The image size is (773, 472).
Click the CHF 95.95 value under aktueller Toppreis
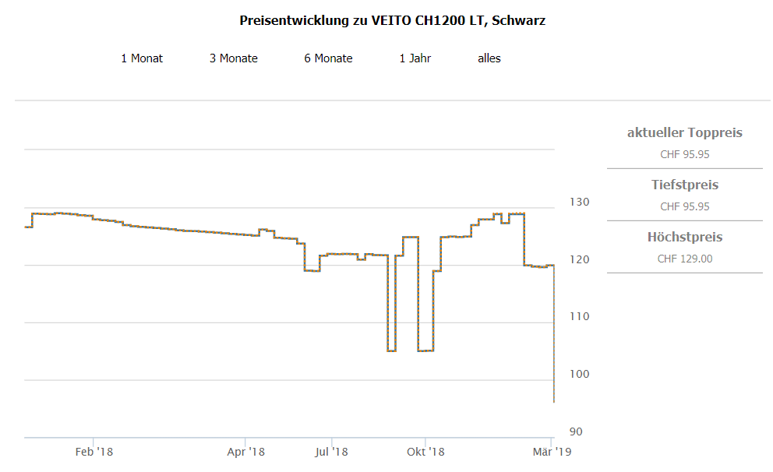[x=684, y=154]
